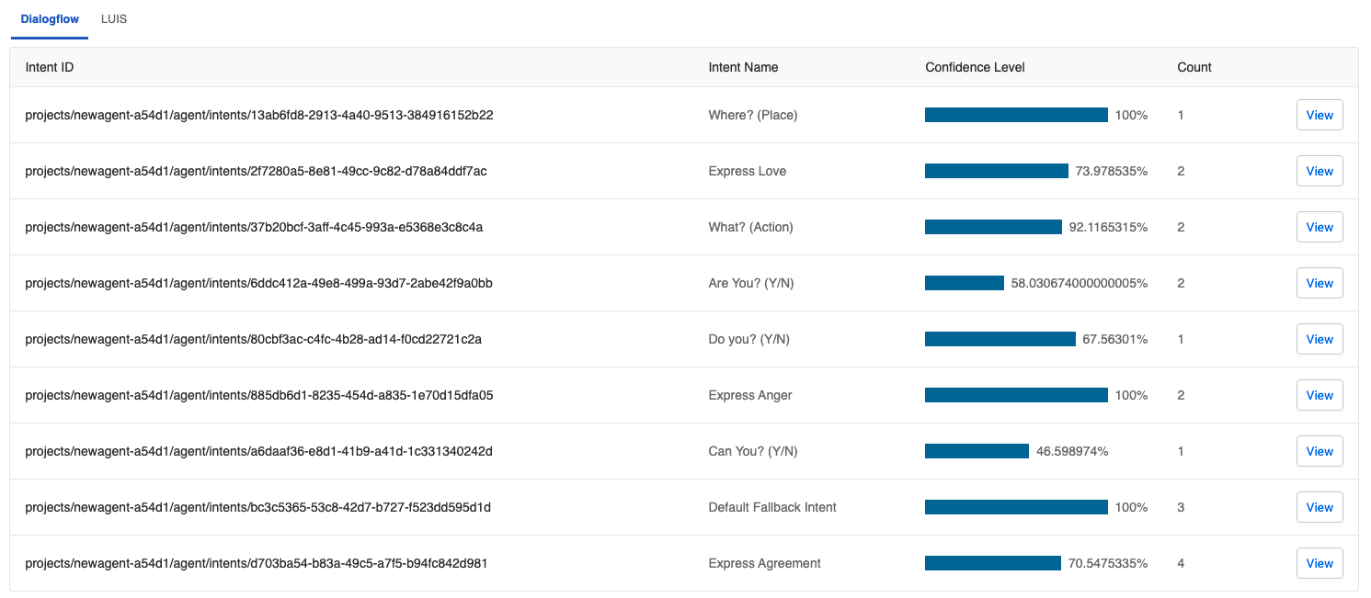The image size is (1371, 598).
Task: Select intent ID ending e5368e3c8c4a
Action: coord(254,227)
